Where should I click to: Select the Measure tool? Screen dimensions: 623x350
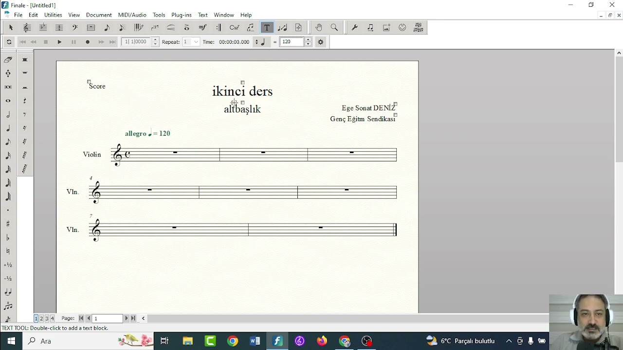click(91, 28)
